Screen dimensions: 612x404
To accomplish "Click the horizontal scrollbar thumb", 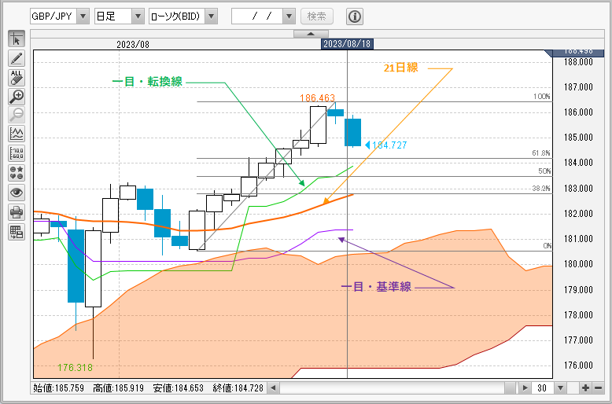I will point(511,388).
